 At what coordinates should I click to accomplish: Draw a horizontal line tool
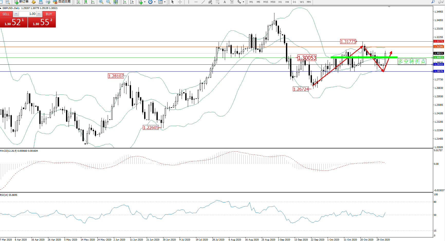pos(196,2)
